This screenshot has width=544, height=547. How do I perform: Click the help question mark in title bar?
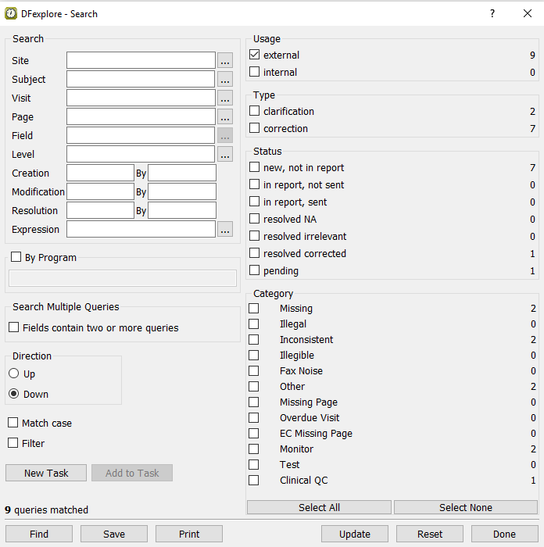point(492,13)
